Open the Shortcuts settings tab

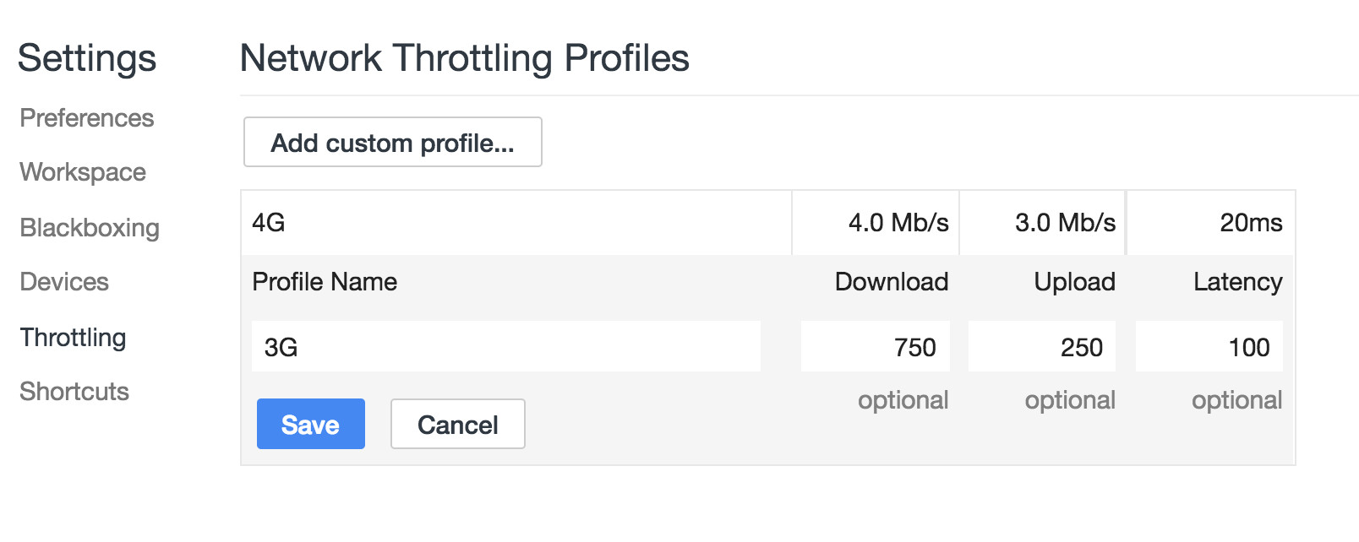coord(74,392)
